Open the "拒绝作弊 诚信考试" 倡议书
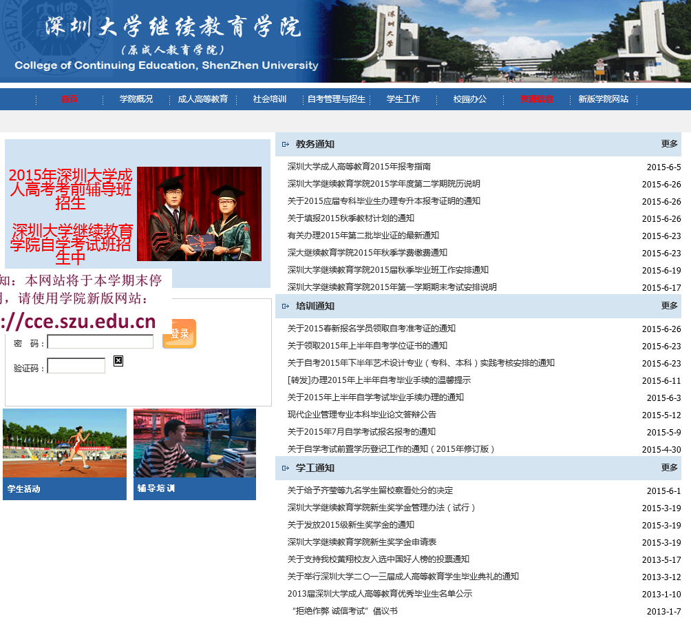This screenshot has width=691, height=629. click(345, 611)
